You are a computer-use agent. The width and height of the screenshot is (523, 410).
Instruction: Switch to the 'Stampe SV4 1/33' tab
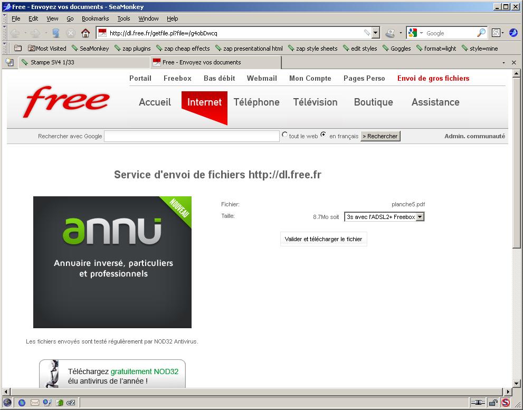pyautogui.click(x=83, y=62)
